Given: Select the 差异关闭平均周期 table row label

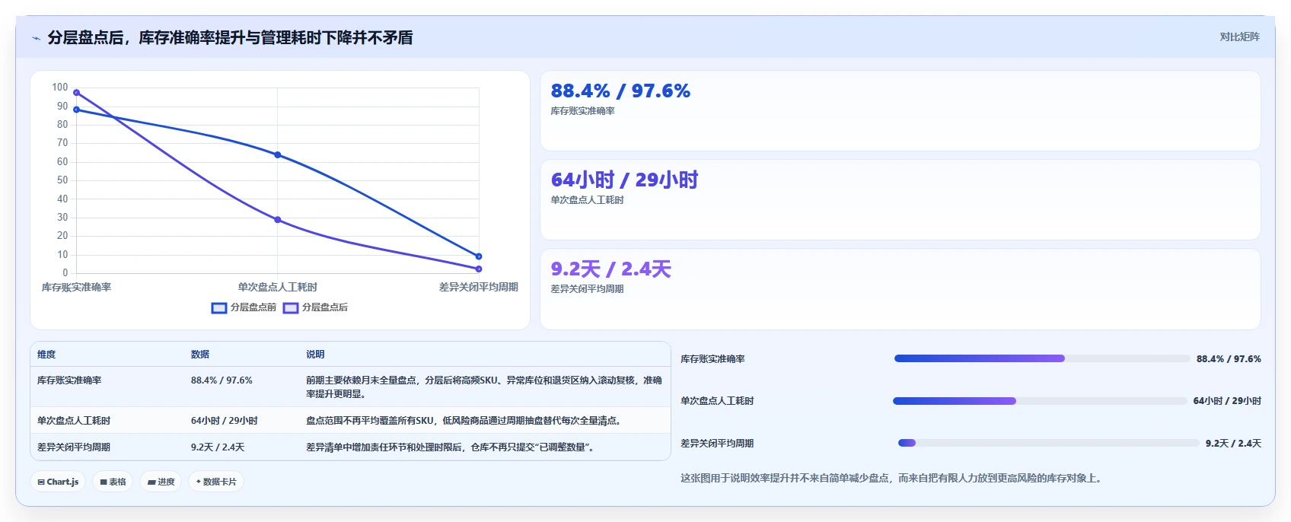Looking at the screenshot, I should coord(74,447).
